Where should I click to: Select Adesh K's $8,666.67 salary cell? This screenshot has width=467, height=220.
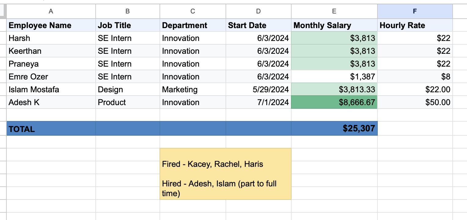click(334, 102)
